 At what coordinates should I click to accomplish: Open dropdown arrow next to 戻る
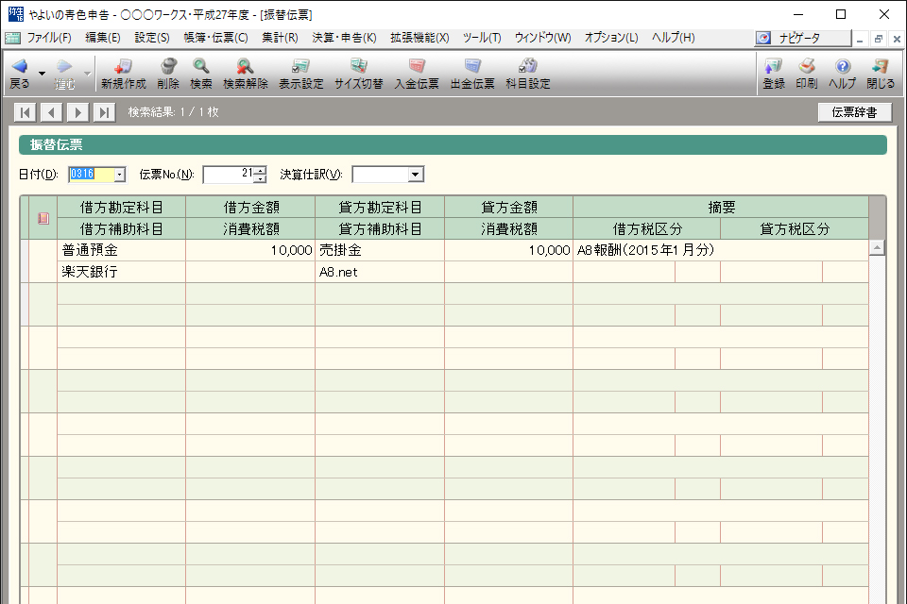point(42,74)
